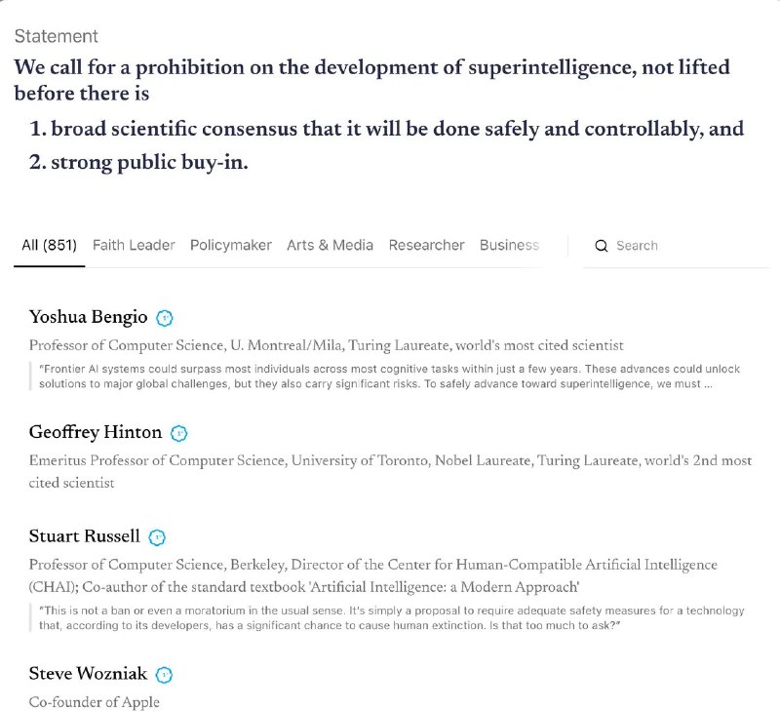Click Stuart Russell's quoted statement
This screenshot has height=711, width=780.
point(390,618)
